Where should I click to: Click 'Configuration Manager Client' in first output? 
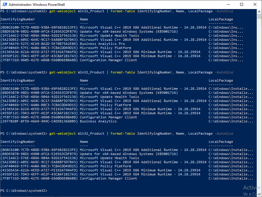108,60
